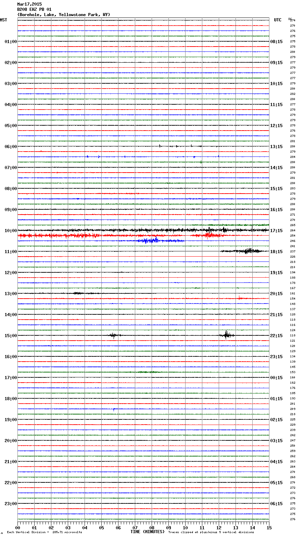Select the 01:00 MST time label
The width and height of the screenshot is (297, 537).
pos(10,42)
